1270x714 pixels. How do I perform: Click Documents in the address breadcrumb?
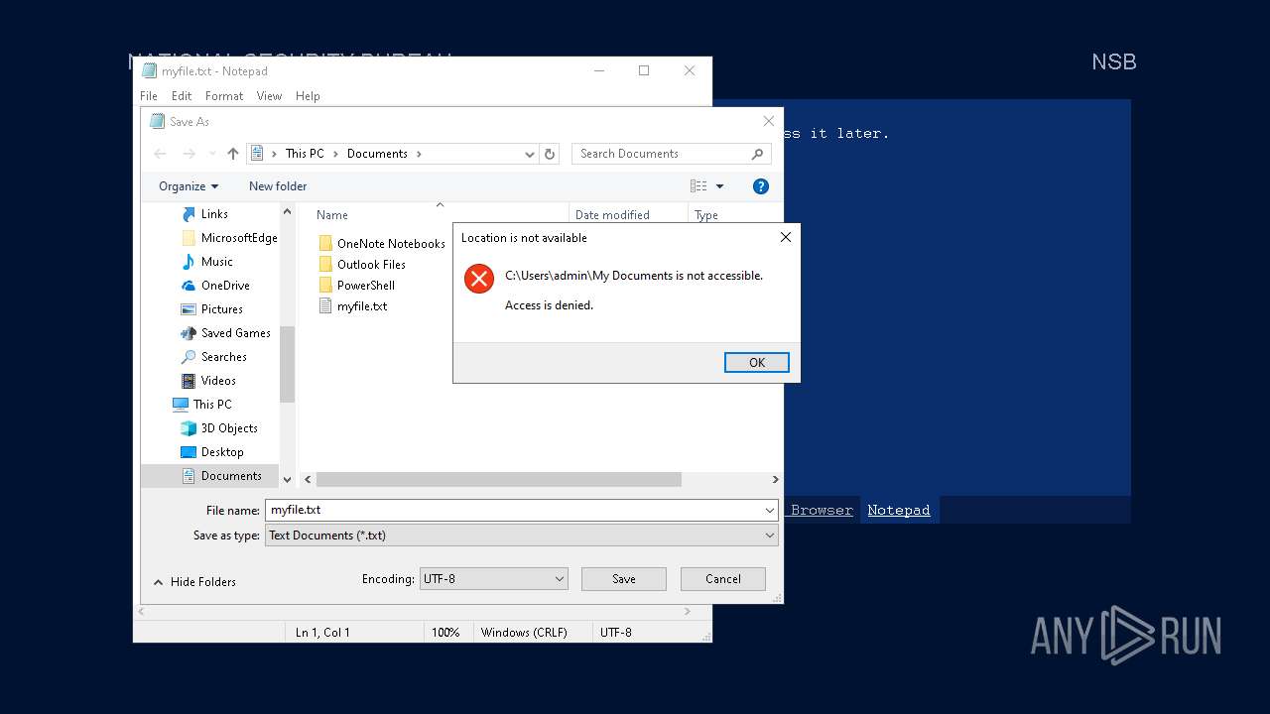coord(377,154)
